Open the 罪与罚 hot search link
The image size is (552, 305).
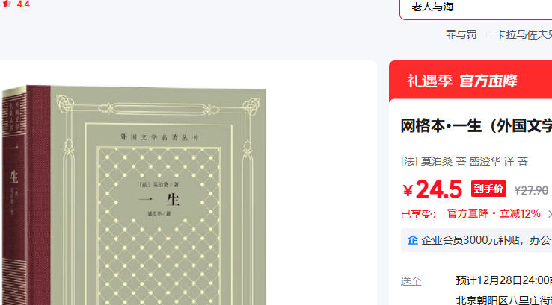tap(461, 34)
